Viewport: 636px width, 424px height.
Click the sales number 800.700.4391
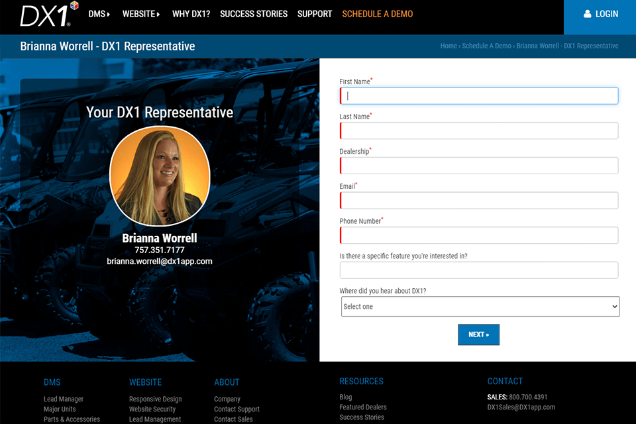pos(528,397)
